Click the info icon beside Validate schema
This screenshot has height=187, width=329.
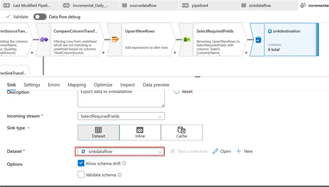pyautogui.click(x=120, y=175)
